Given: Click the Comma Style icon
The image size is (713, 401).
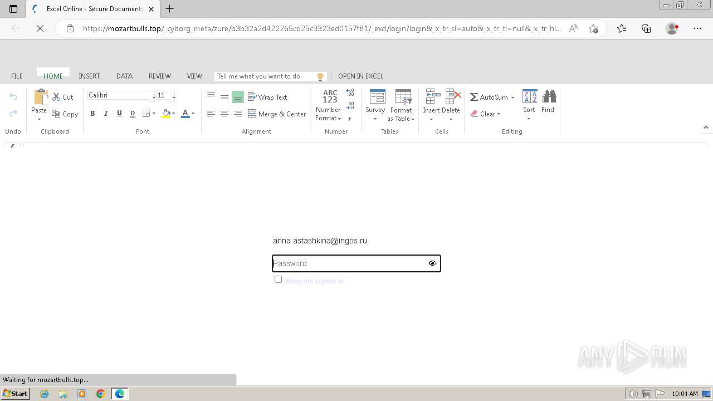Looking at the screenshot, I should tap(350, 119).
